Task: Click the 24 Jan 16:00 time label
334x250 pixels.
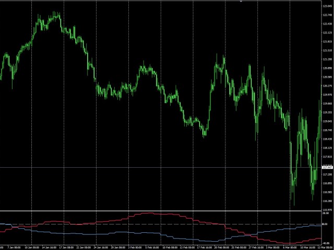Action: (101, 248)
